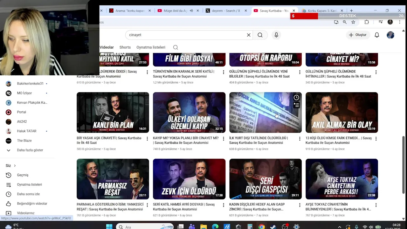Open options menu for 'İLK YURT DIŞI TATİLİNDE' video
This screenshot has width=407, height=229.
[300, 139]
